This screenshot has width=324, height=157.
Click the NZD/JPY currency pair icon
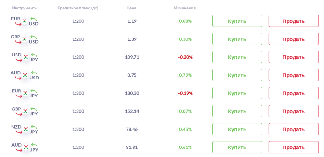[25, 129]
